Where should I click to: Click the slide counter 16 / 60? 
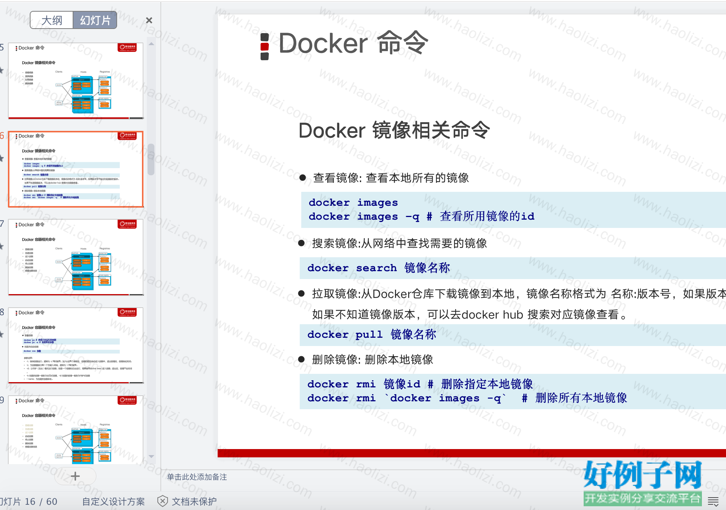point(41,501)
